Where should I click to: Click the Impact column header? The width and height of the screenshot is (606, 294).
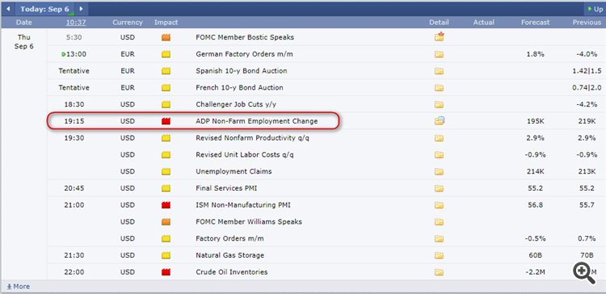pyautogui.click(x=166, y=23)
